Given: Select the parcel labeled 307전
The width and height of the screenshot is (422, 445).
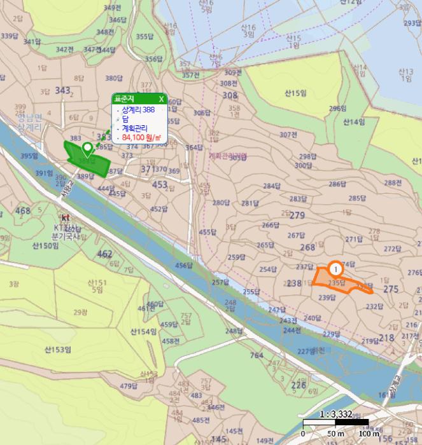Looking at the screenshot, I should (x=288, y=135).
